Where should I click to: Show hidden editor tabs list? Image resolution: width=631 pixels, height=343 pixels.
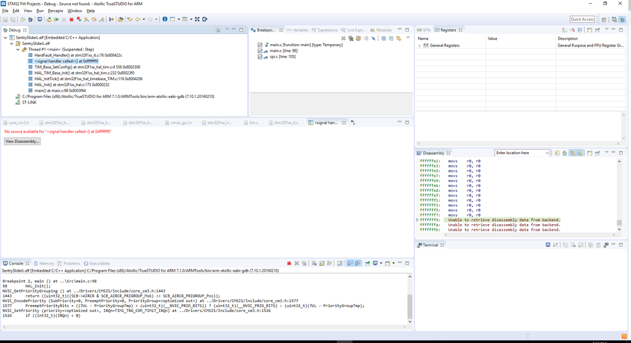pyautogui.click(x=352, y=123)
